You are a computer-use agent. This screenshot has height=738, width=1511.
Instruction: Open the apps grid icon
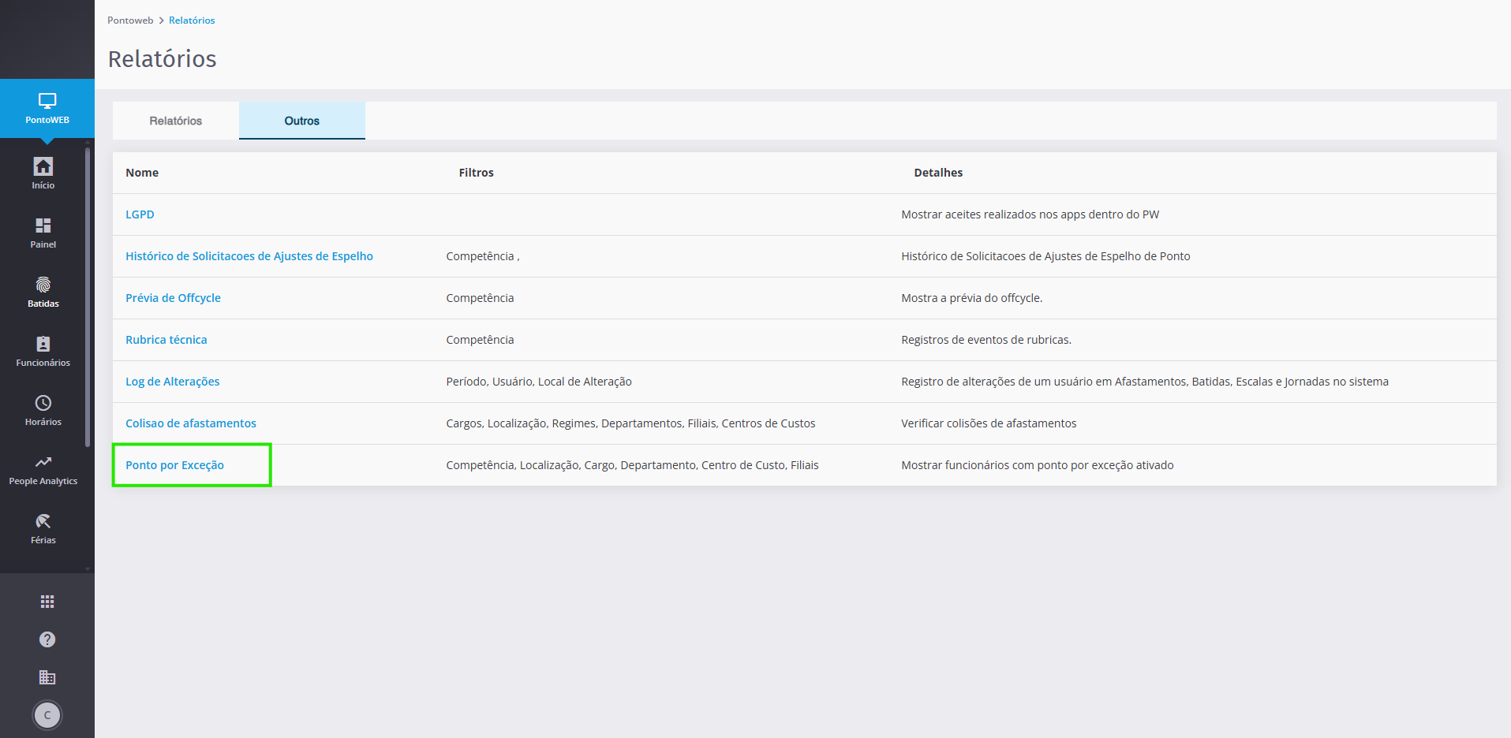click(47, 602)
